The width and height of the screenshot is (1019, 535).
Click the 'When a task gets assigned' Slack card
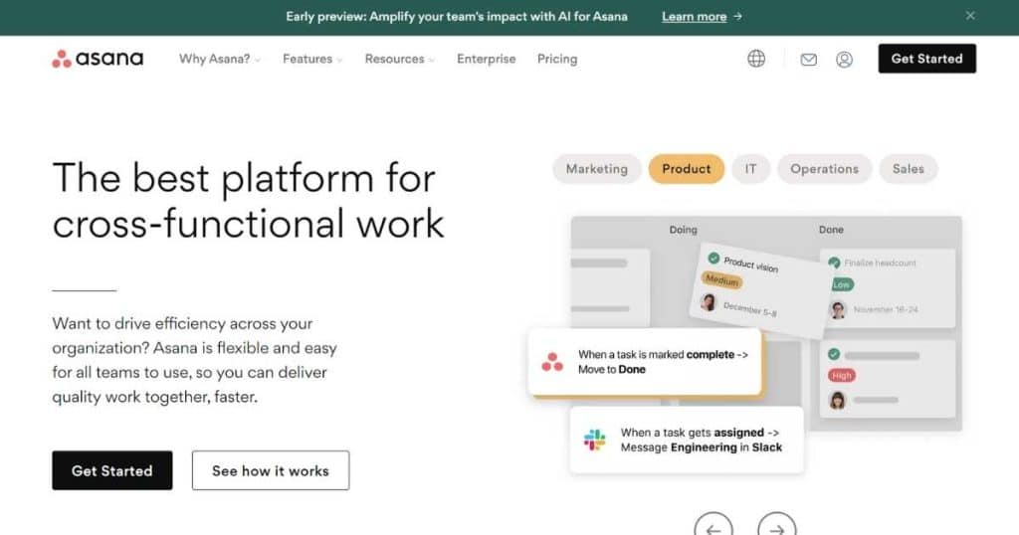pos(687,440)
